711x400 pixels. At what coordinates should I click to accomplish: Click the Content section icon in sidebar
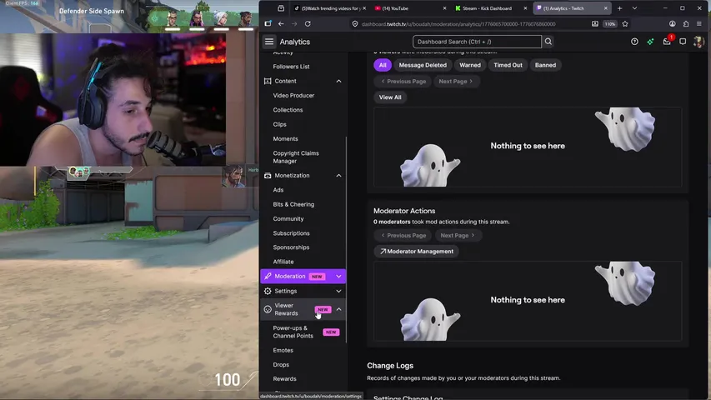click(x=268, y=81)
